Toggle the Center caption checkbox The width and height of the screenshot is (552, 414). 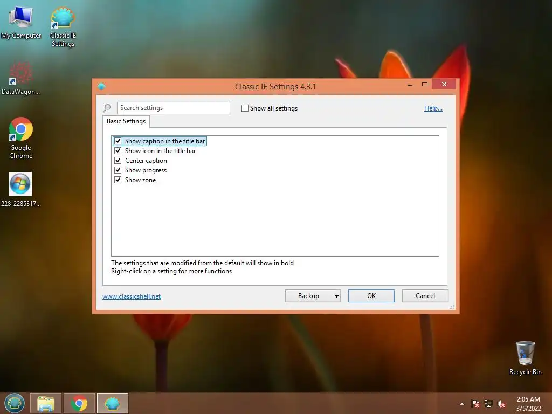pos(118,161)
